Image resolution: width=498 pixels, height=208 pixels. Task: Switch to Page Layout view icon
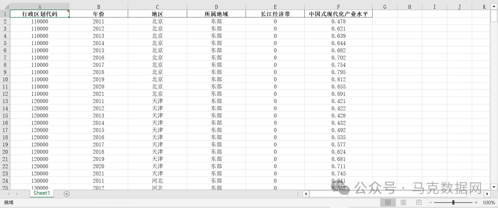[x=403, y=202]
